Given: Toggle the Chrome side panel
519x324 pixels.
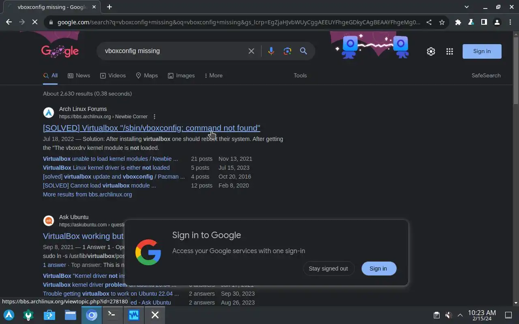Looking at the screenshot, I should [484, 22].
